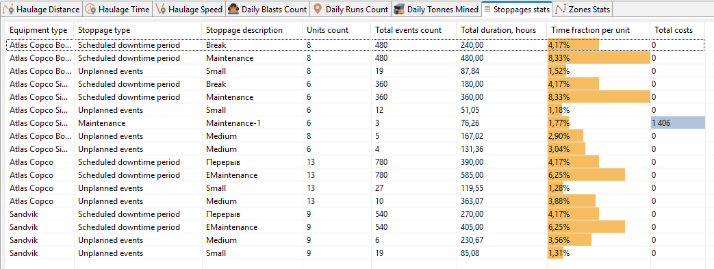Click the 480,00 total duration cell

502,58
